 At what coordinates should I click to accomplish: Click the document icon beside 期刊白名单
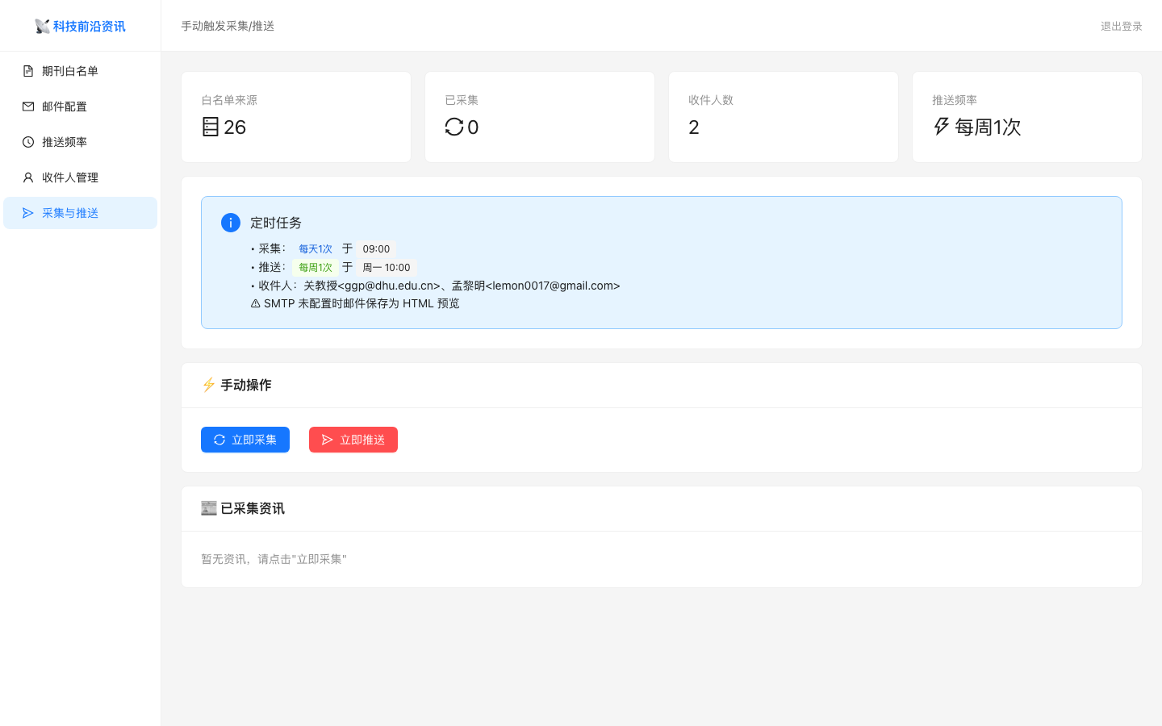click(28, 71)
